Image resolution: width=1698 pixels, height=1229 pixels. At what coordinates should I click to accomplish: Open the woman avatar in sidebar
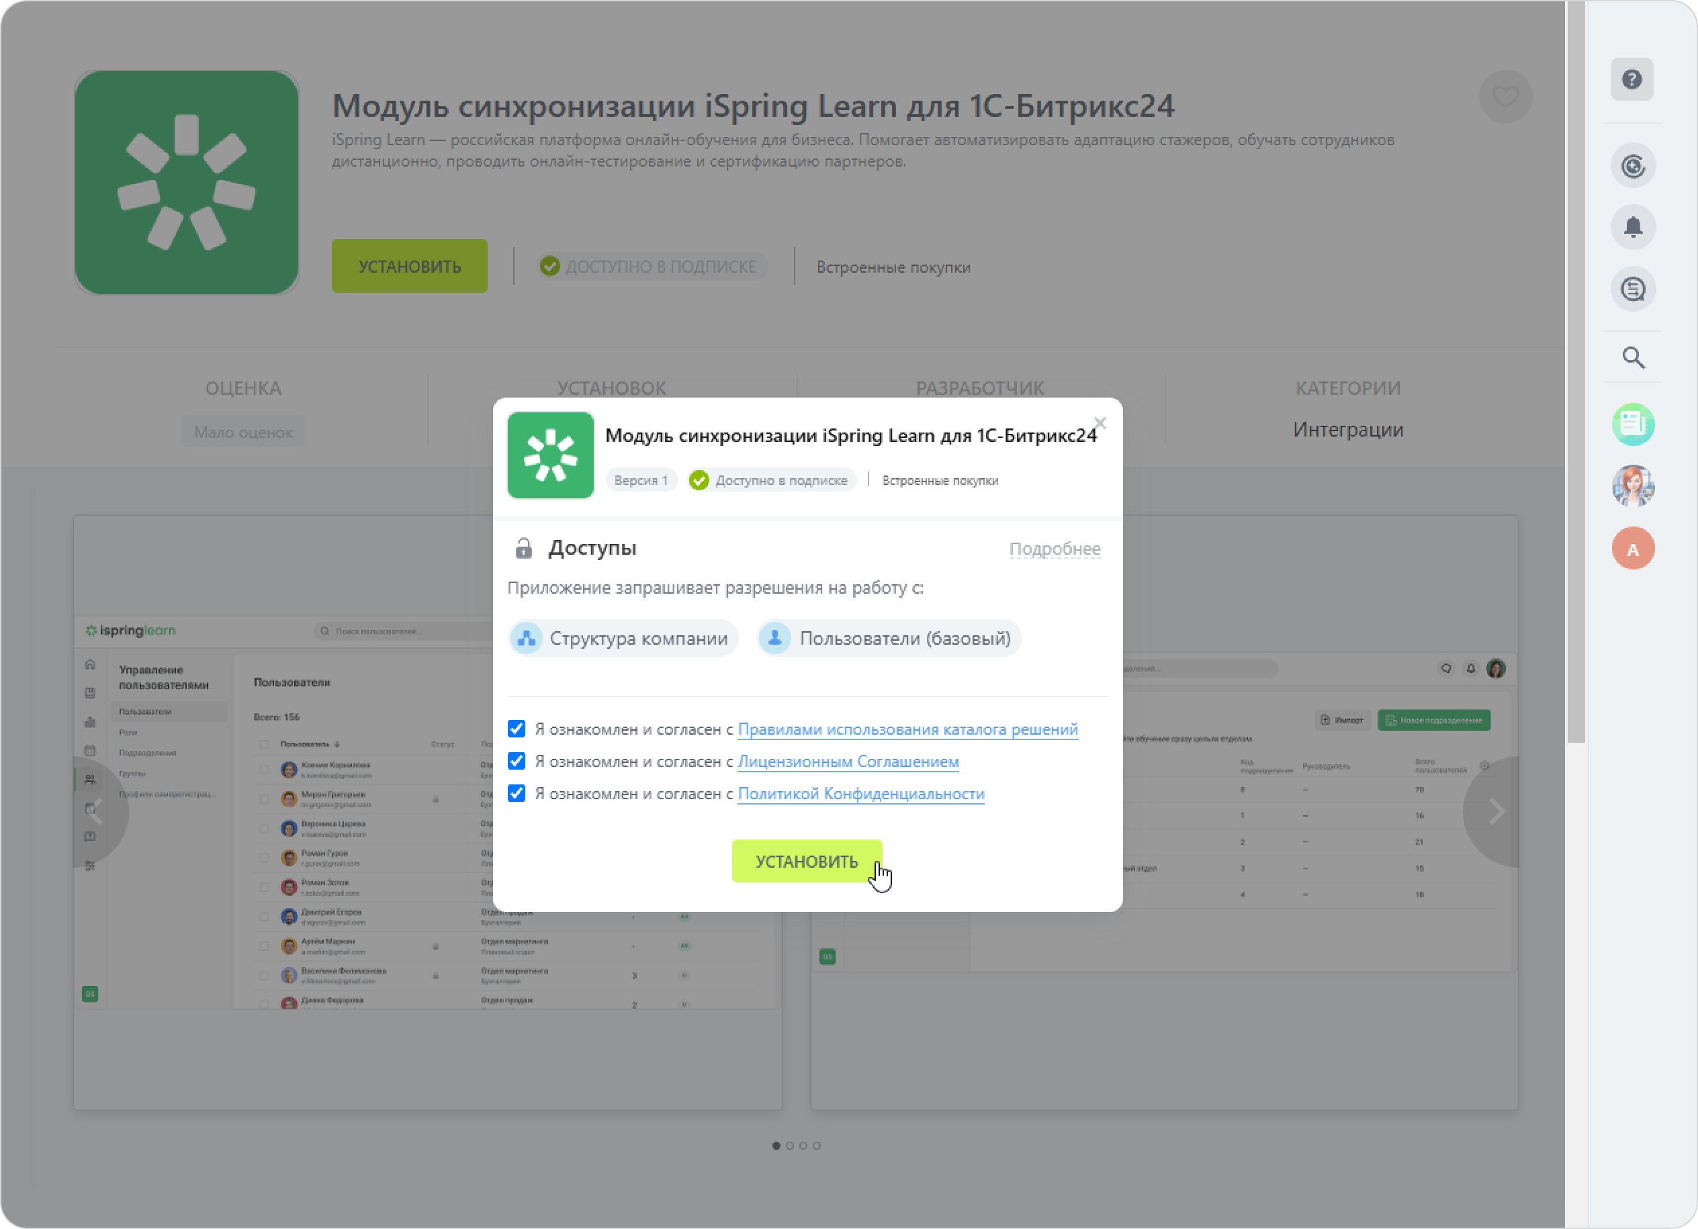(1633, 486)
